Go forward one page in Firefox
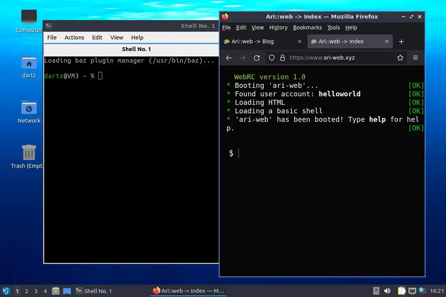The image size is (446, 297). (243, 58)
